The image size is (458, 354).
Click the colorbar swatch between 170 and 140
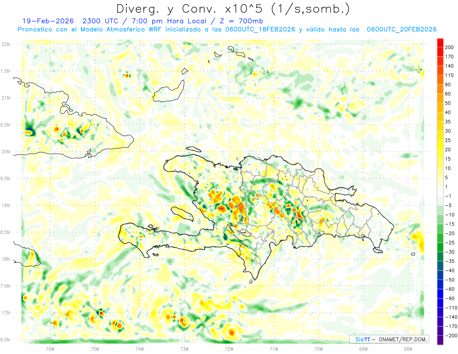click(x=440, y=61)
